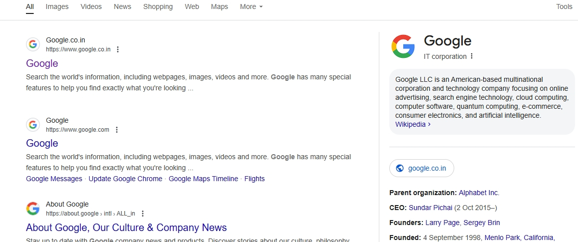Image resolution: width=578 pixels, height=242 pixels.
Task: Click the Google favicon of the Google.co.in result
Action: click(x=33, y=44)
